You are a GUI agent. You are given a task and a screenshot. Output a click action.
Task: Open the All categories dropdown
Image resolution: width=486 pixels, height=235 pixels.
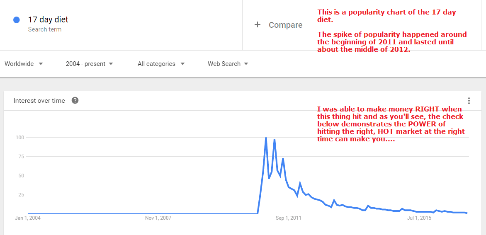click(x=161, y=64)
